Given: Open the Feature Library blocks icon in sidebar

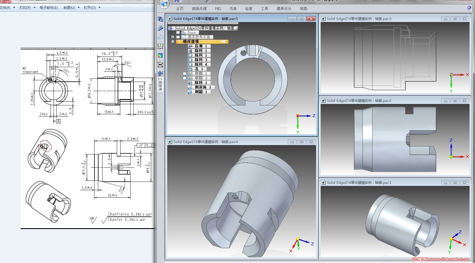Looking at the screenshot, I should click(160, 28).
